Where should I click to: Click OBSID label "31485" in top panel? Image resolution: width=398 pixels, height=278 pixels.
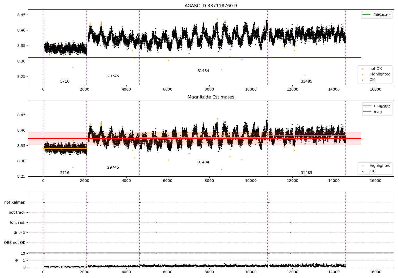(306, 82)
